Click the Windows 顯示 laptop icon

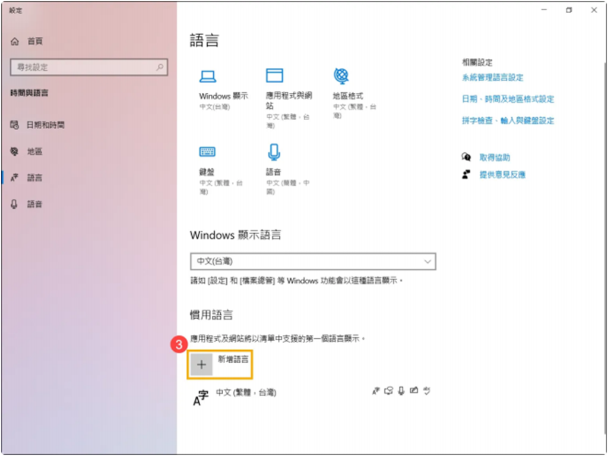(x=207, y=76)
